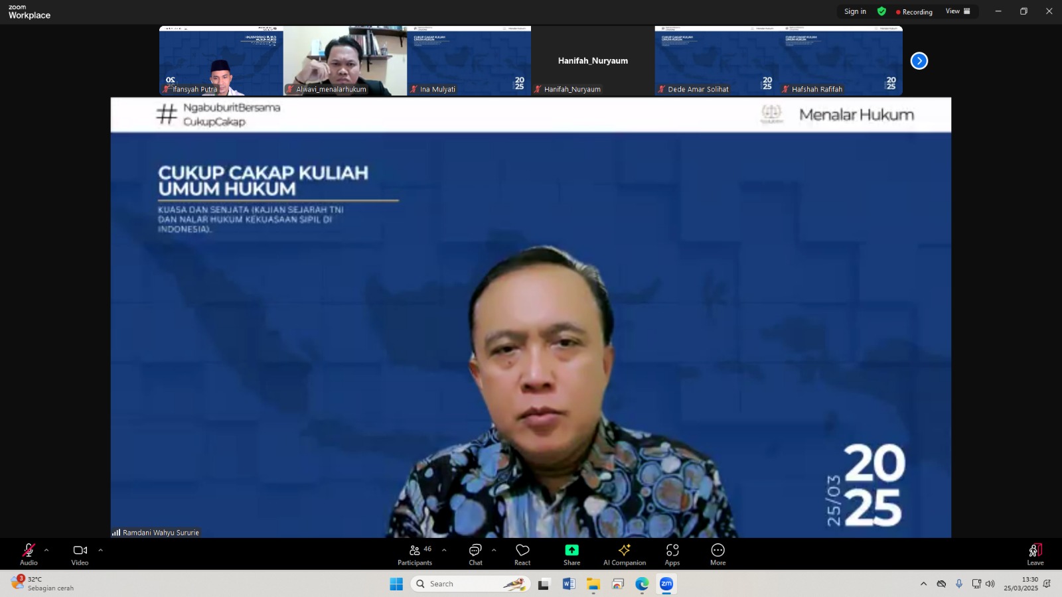This screenshot has width=1062, height=597.
Task: Expand the video settings arrow
Action: (x=100, y=550)
